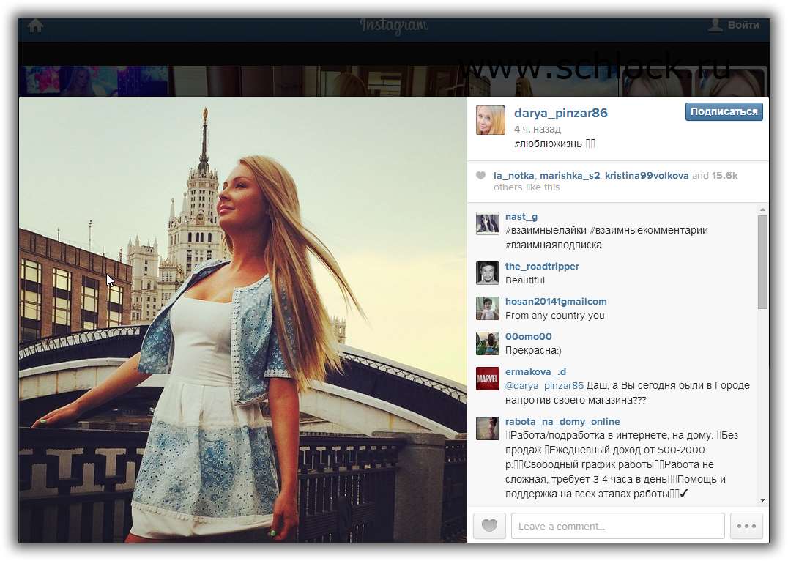Like the photo with the heart button
788x561 pixels.
click(489, 526)
